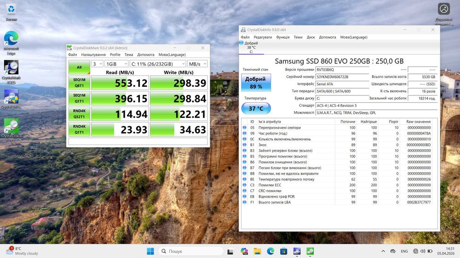Open Task View on the taskbar

click(x=230, y=251)
